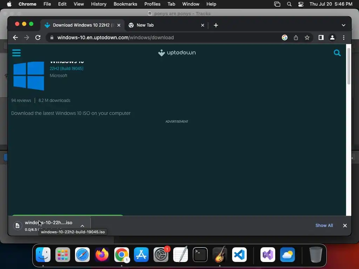Open the History menu
359x269 pixels.
click(x=99, y=4)
